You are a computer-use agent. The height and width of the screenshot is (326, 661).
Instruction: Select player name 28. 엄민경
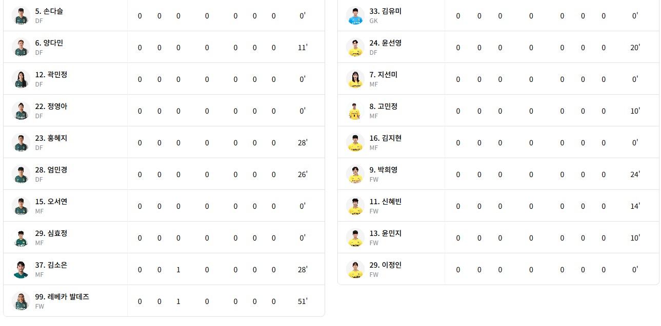point(51,170)
